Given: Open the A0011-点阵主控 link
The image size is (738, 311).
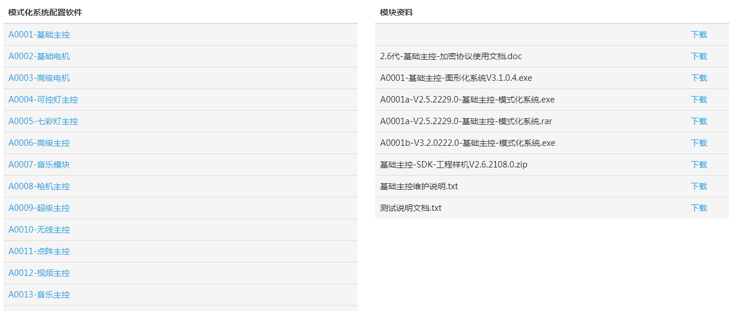Looking at the screenshot, I should pos(39,251).
